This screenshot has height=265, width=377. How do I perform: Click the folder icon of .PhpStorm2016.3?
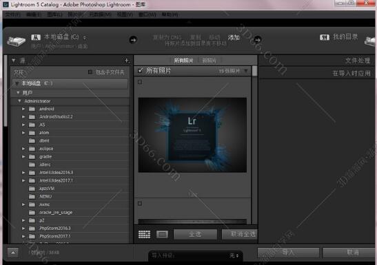pyautogui.click(x=32, y=229)
